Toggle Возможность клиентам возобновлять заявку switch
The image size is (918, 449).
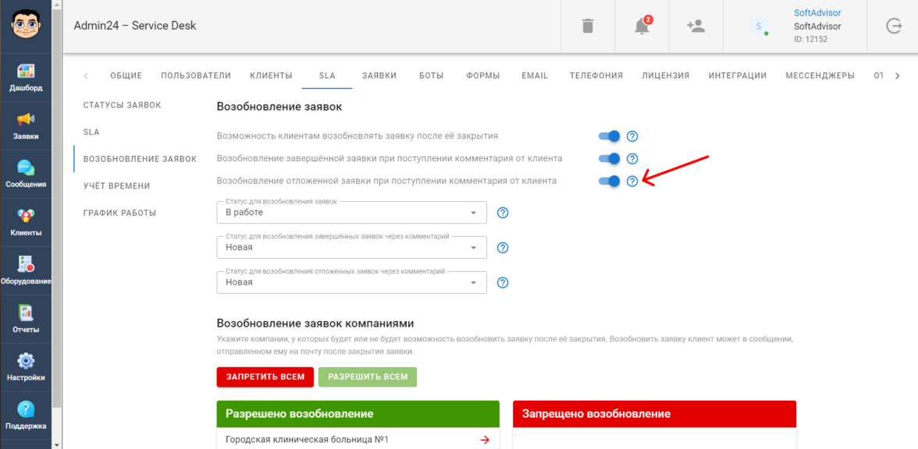coord(610,136)
